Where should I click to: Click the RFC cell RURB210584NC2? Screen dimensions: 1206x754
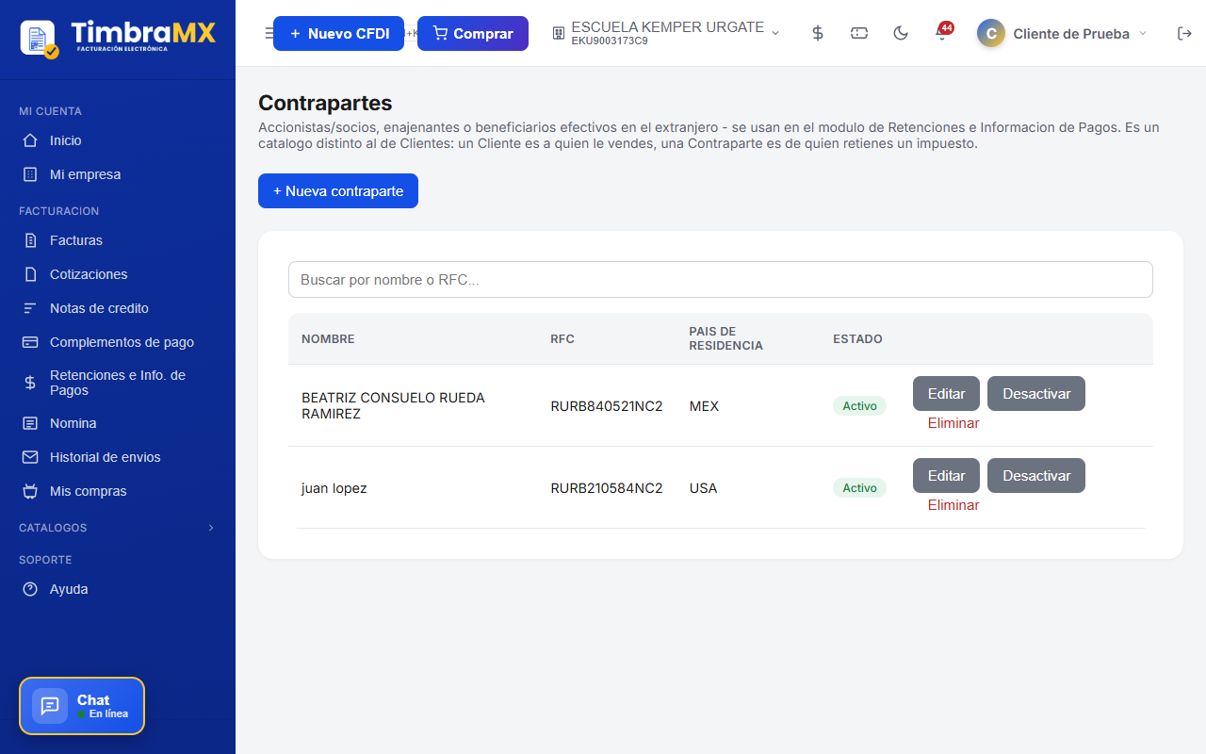pyautogui.click(x=607, y=488)
